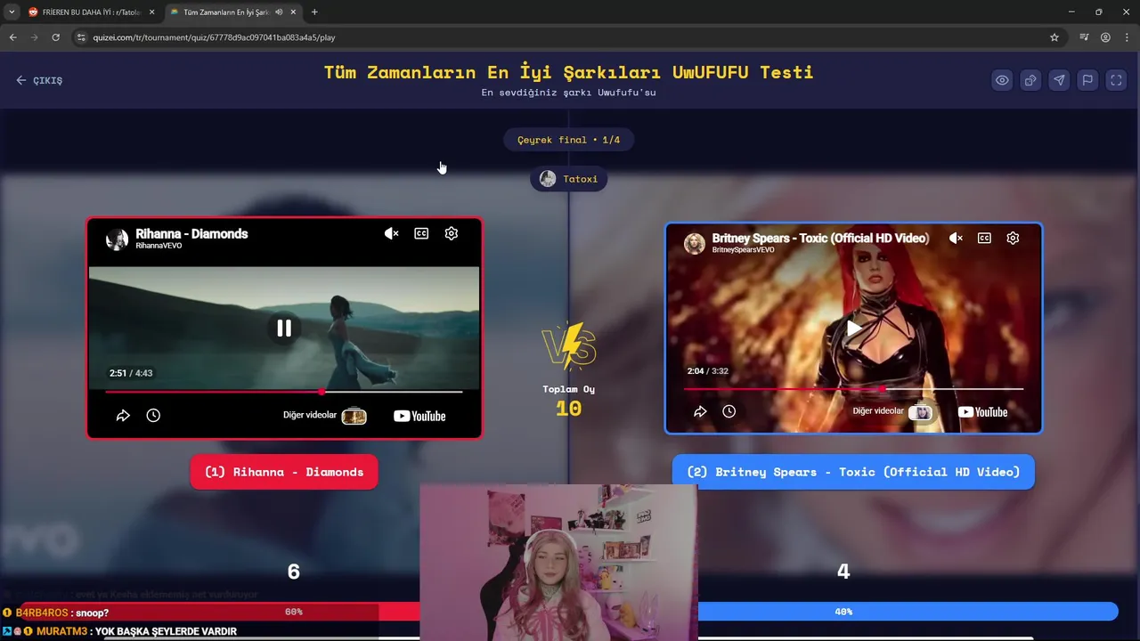Open the tab search dropdown
Image resolution: width=1140 pixels, height=641 pixels.
(11, 12)
